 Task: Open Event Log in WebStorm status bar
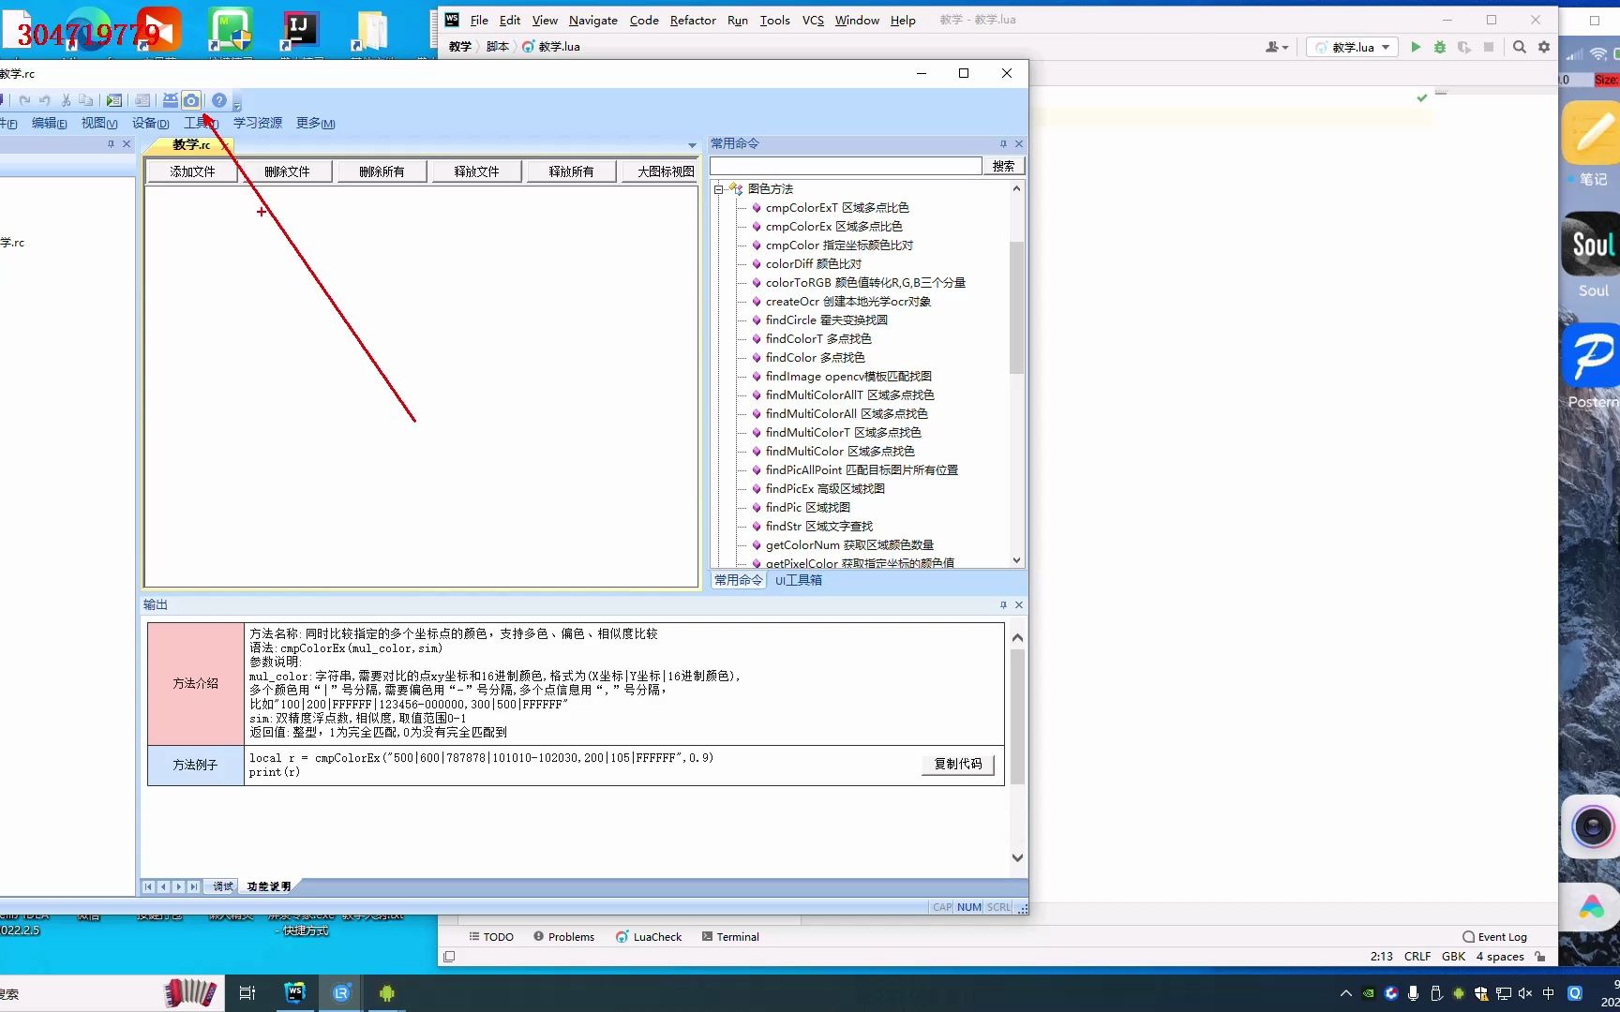(1494, 937)
